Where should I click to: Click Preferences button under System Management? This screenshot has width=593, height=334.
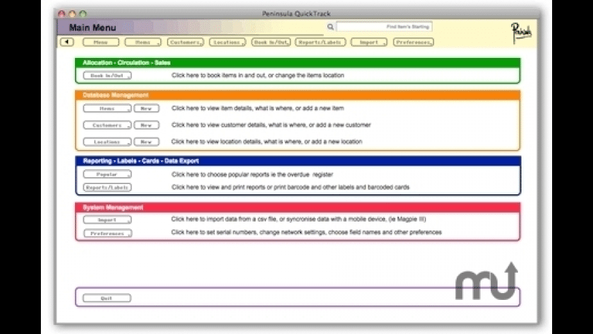click(x=108, y=233)
